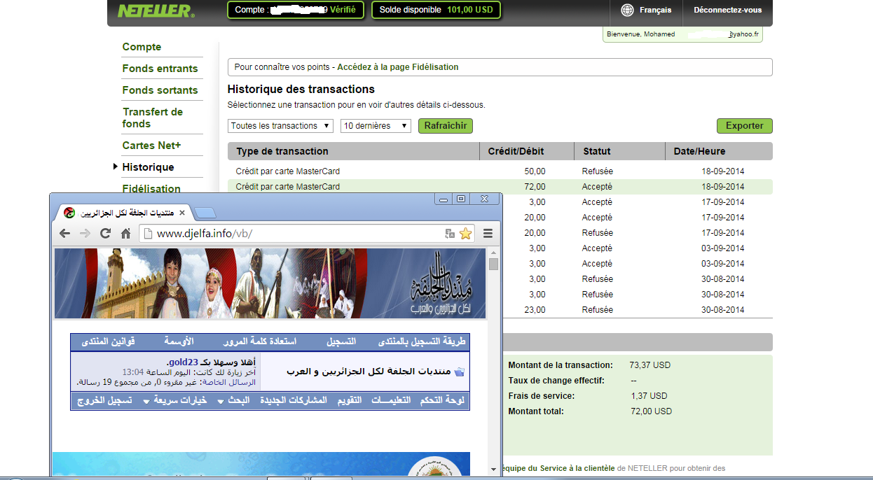
Task: Select the 50,00 Refusée MasterCard transaction row
Action: click(x=500, y=171)
